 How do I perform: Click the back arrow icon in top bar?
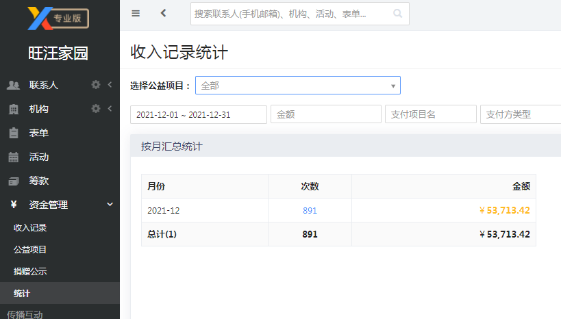point(163,13)
